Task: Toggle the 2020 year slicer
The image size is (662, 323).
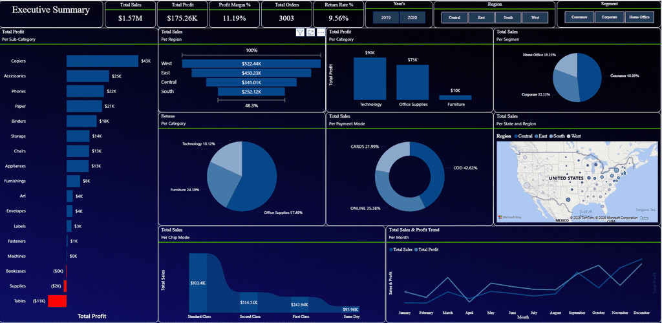Action: 412,17
